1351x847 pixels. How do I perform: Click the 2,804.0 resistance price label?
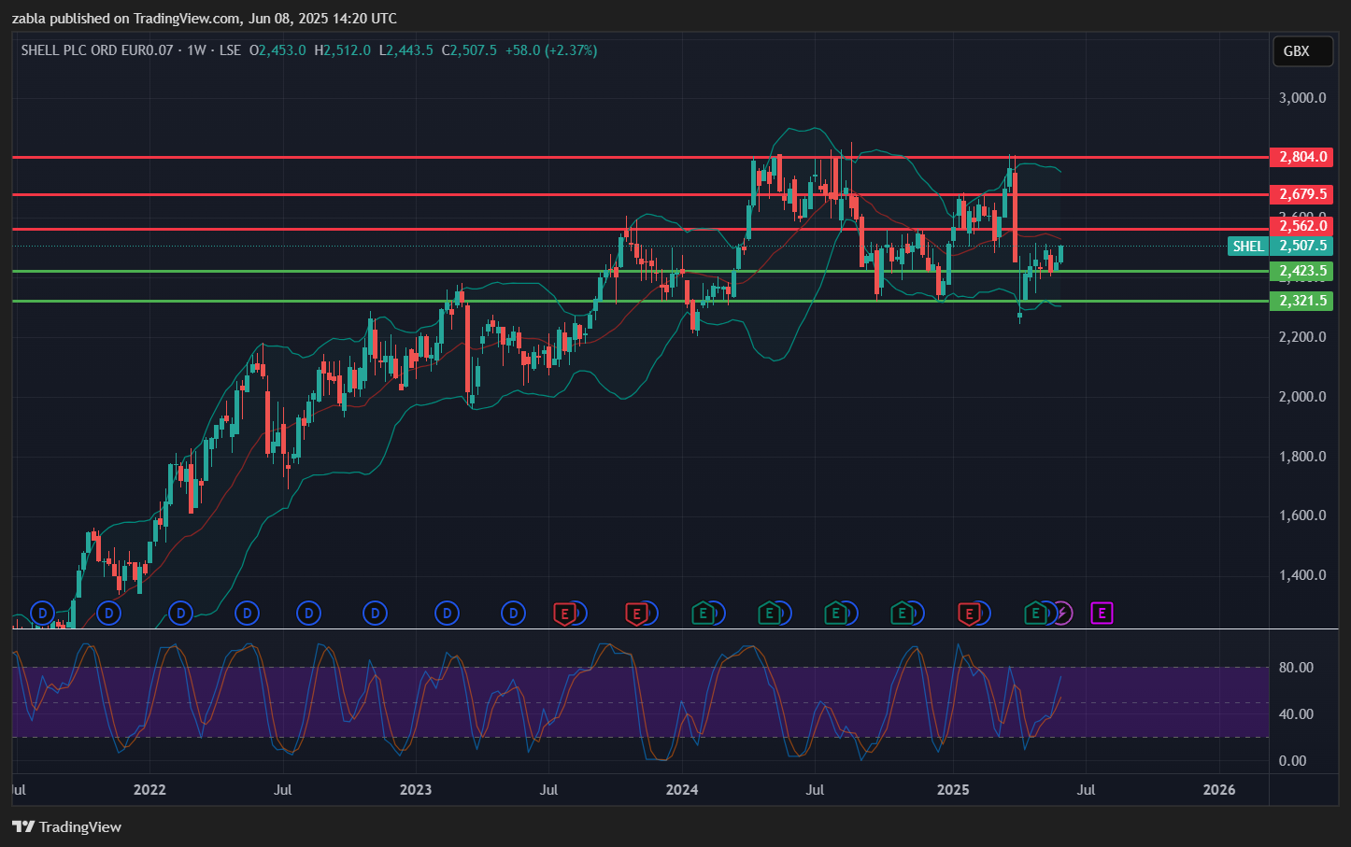tap(1301, 157)
